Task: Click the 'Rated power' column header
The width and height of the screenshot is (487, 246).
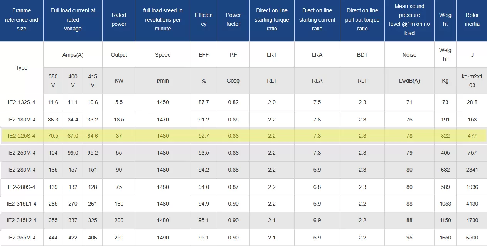Action: [x=119, y=20]
